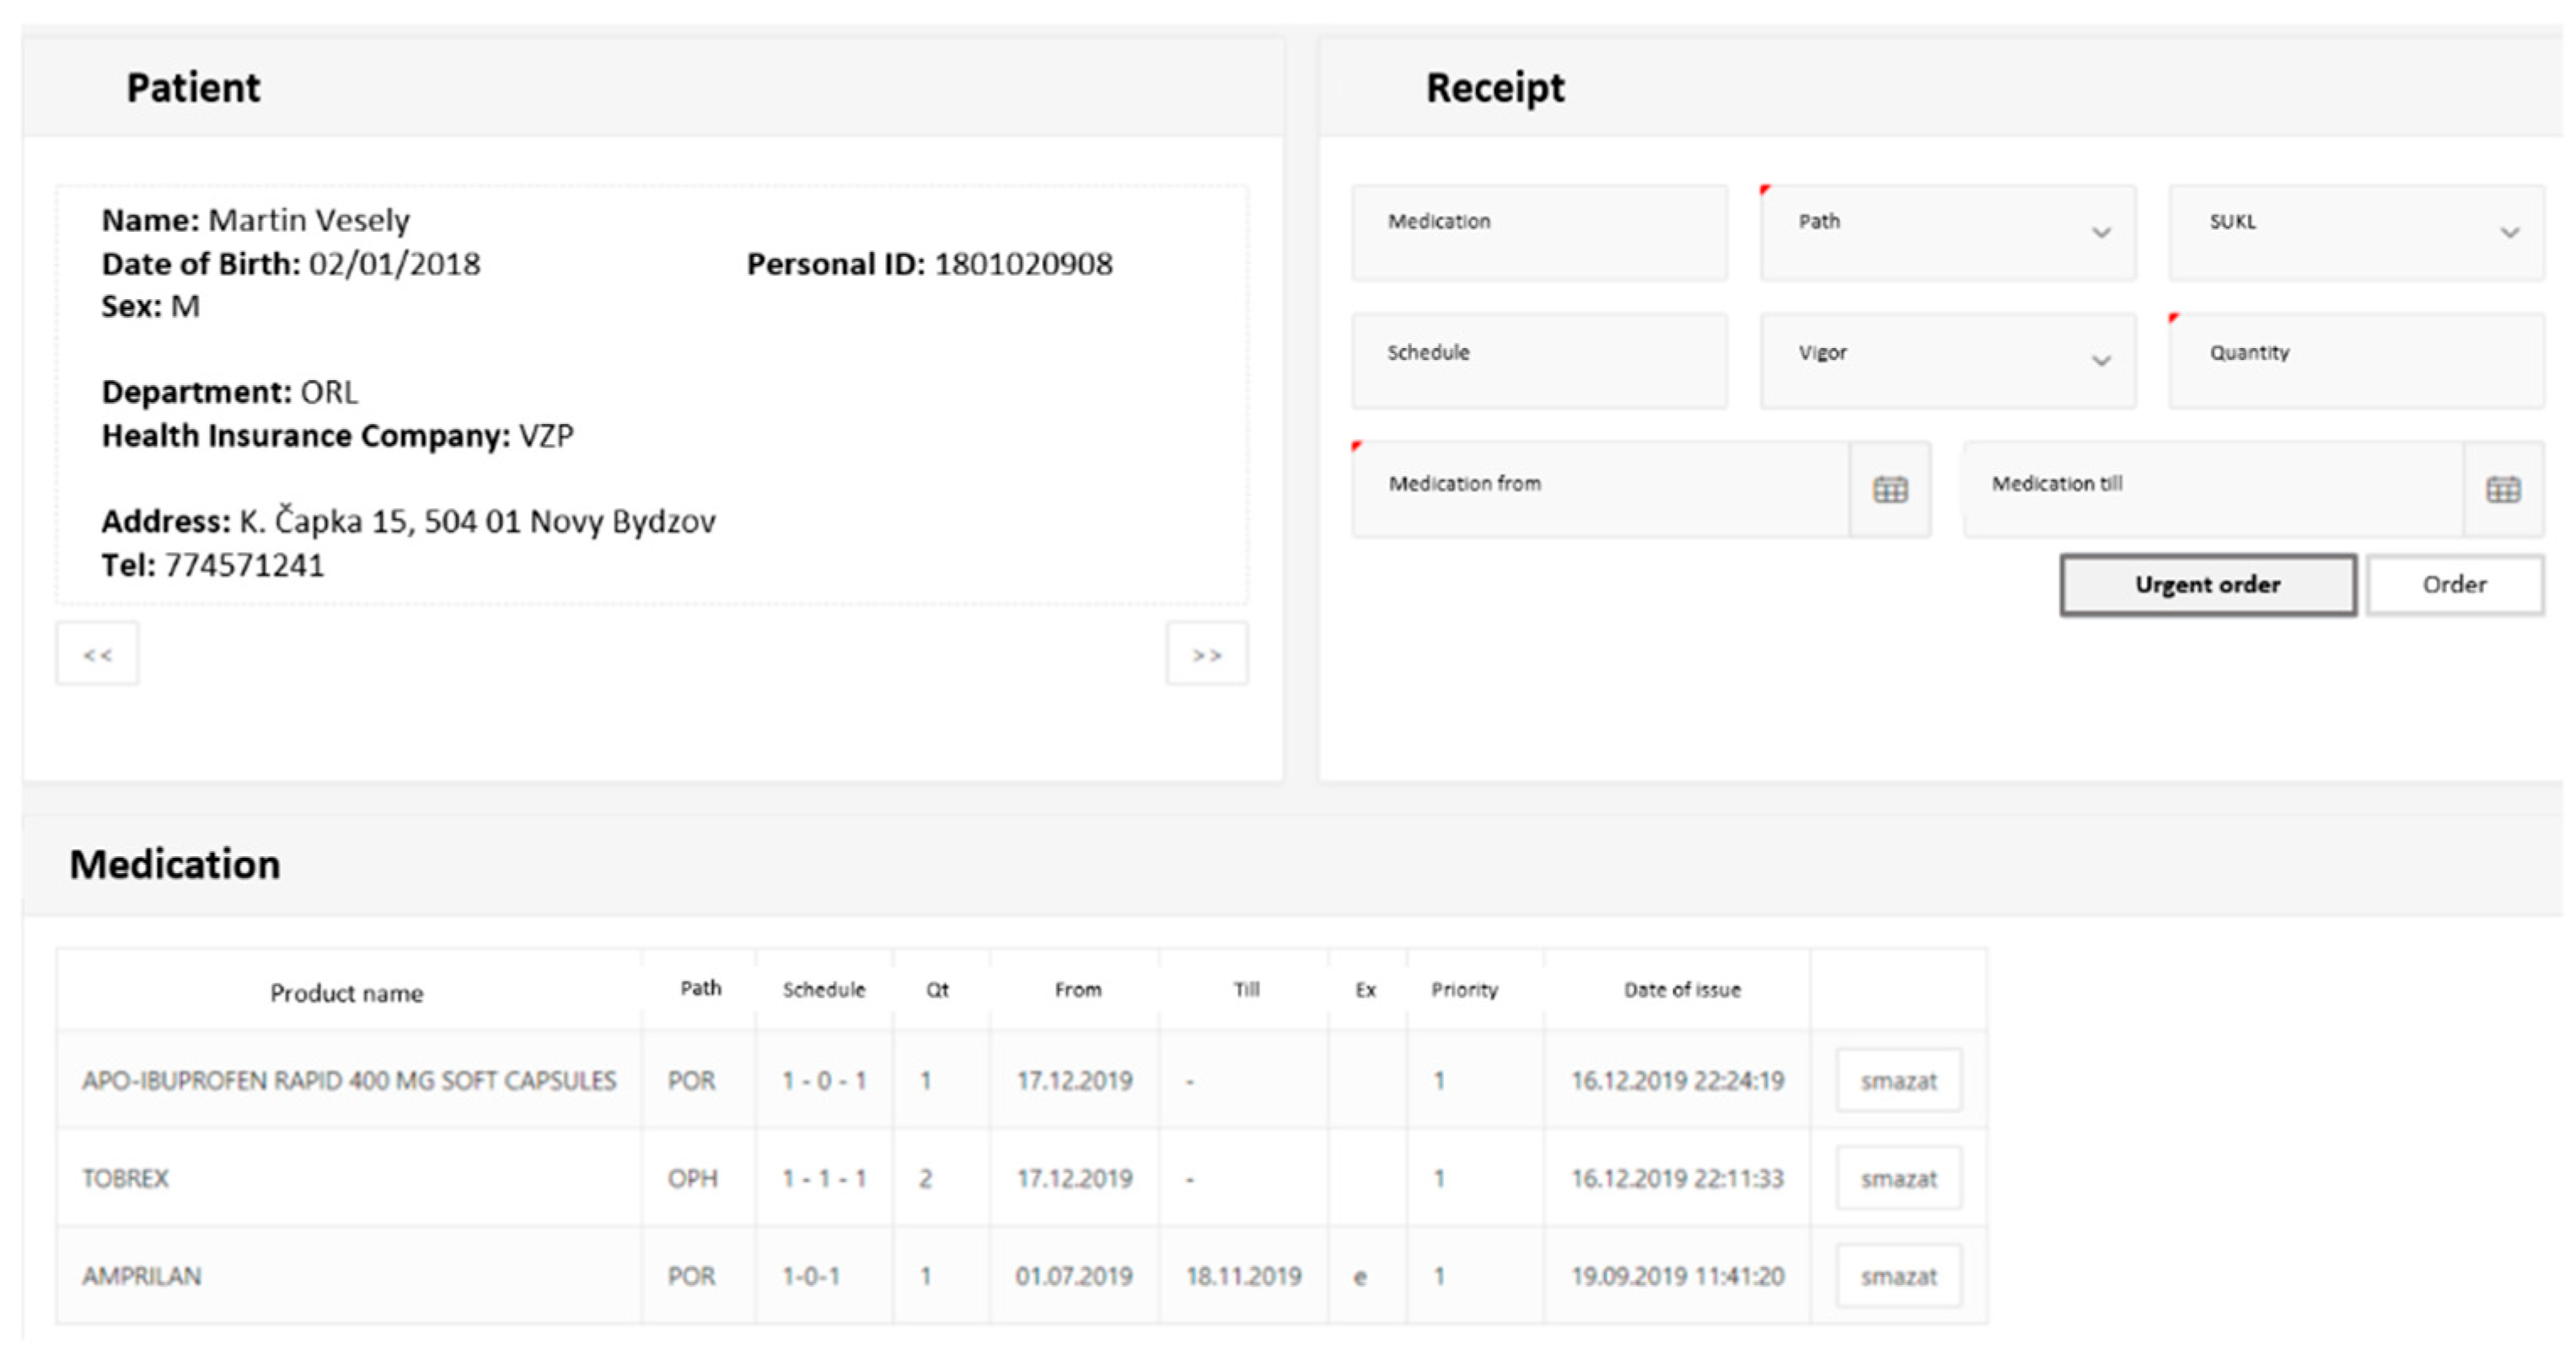Open calendar picker for Medication till

(x=2502, y=490)
